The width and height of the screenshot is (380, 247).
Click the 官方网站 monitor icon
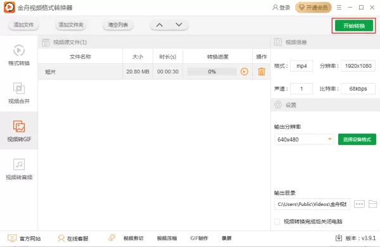point(12,238)
